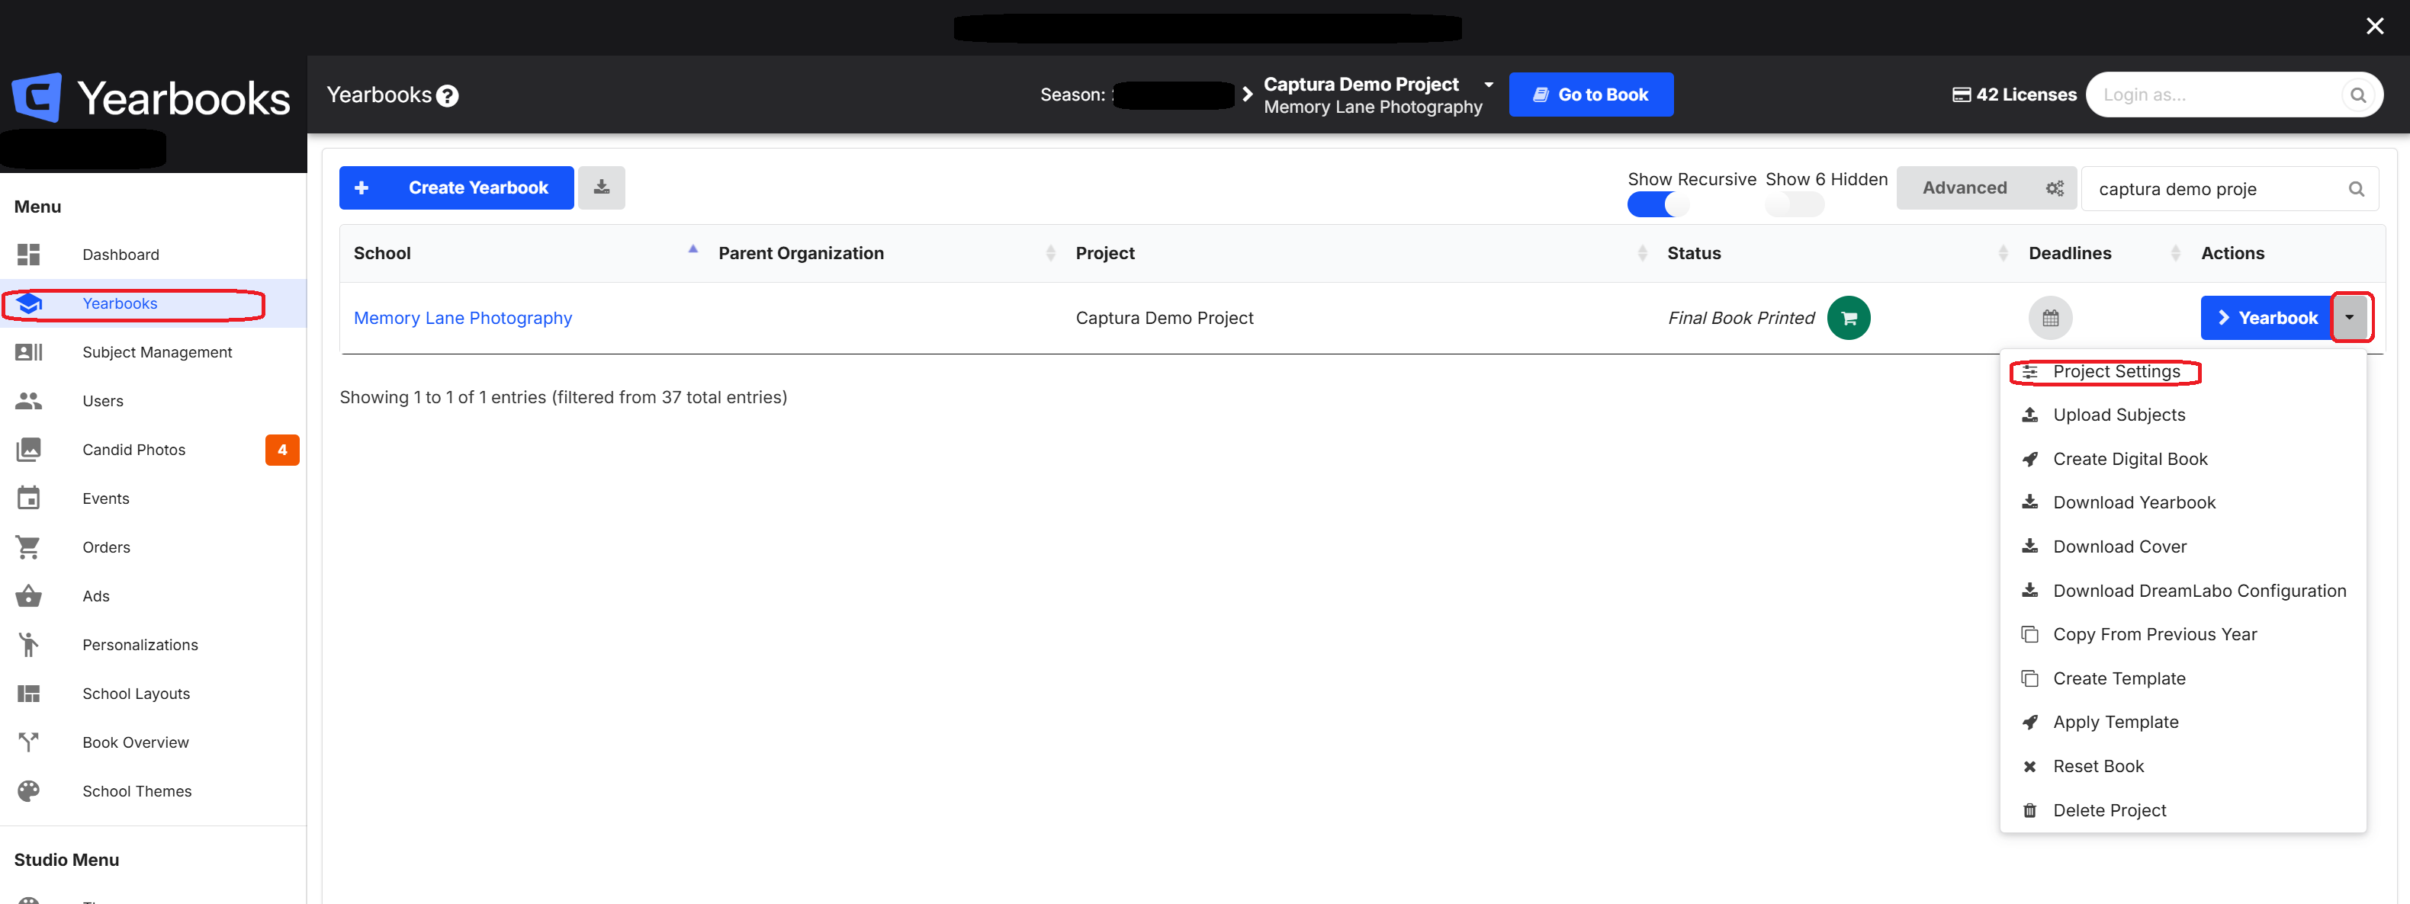This screenshot has height=904, width=2410.
Task: Close the window with the top X
Action: [x=2374, y=26]
